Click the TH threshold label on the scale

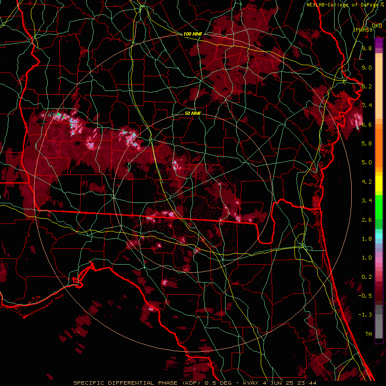(368, 334)
